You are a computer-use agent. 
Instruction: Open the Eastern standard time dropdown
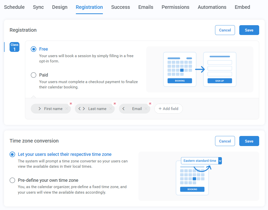tap(220, 161)
